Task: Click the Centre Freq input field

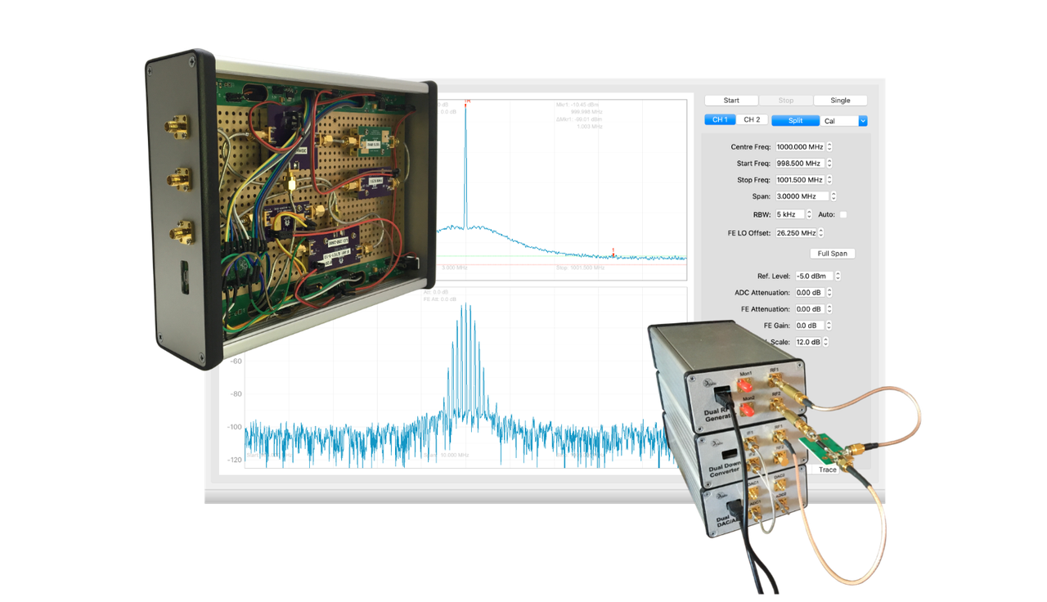Action: [x=799, y=147]
